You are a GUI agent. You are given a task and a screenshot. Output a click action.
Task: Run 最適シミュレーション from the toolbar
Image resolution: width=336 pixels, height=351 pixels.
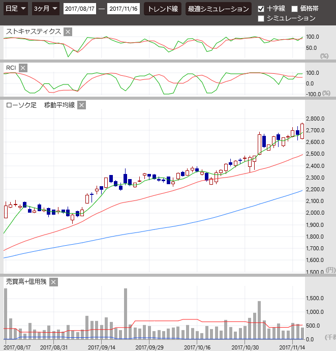click(x=218, y=9)
